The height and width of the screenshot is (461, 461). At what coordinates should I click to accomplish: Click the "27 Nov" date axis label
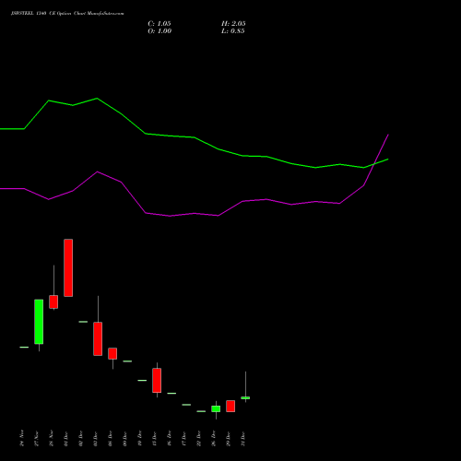pos(37,438)
